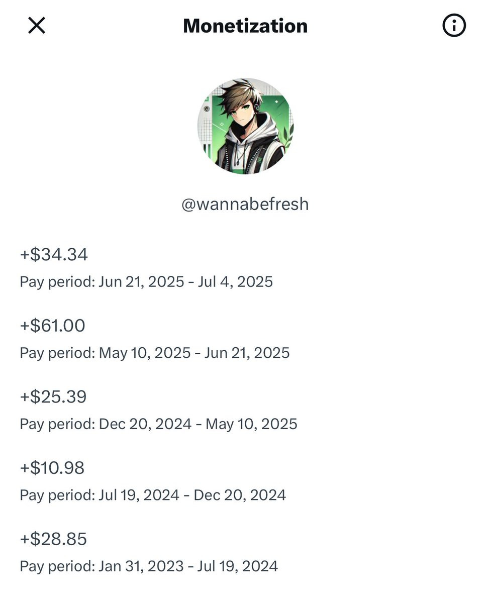Tap the dollar sign in +$61.00
This screenshot has width=491, height=603.
(x=36, y=326)
